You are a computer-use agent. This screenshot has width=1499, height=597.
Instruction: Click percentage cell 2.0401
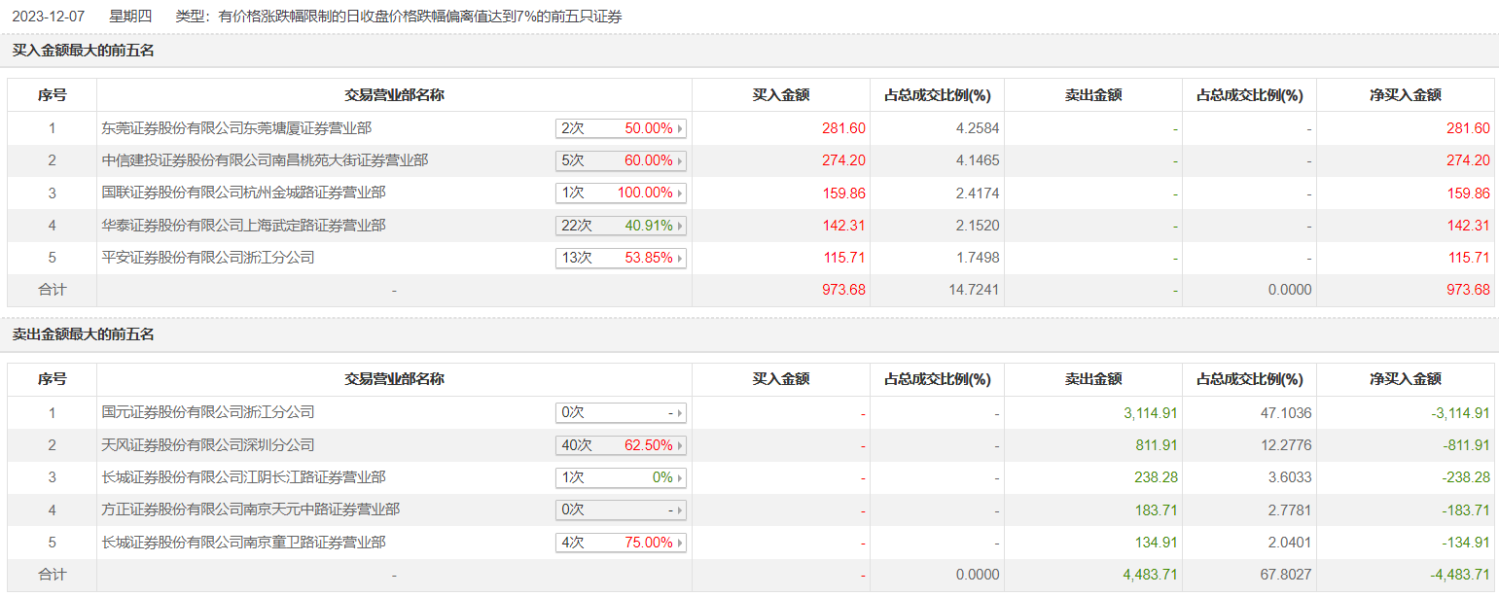click(x=1289, y=543)
